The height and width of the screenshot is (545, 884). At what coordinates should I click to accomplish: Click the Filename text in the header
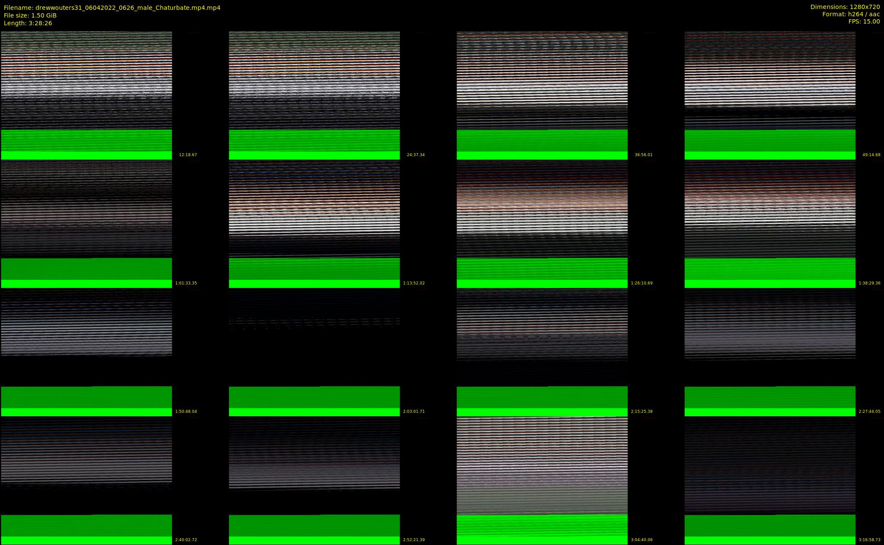pyautogui.click(x=112, y=8)
